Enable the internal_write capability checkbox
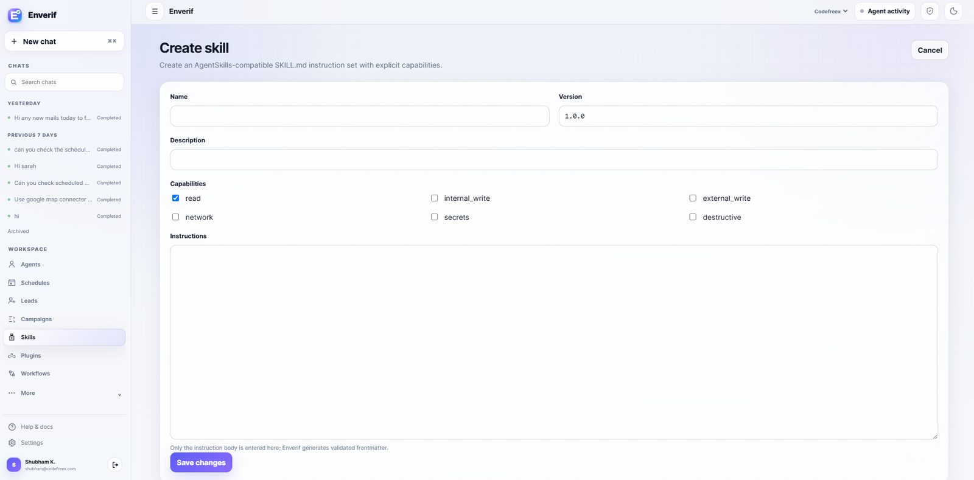974x480 pixels. [434, 198]
